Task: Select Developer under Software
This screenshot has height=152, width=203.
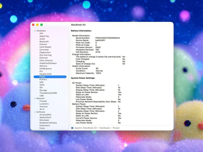Action: tap(44, 120)
